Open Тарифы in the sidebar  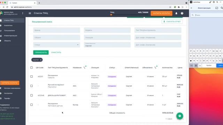(12, 98)
